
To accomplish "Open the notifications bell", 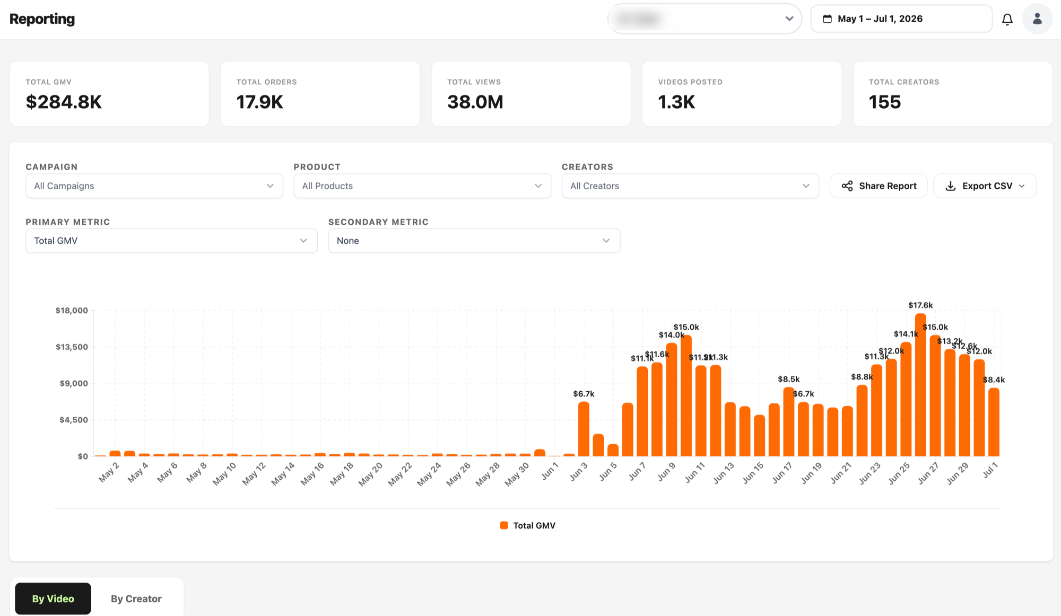I will (1007, 19).
